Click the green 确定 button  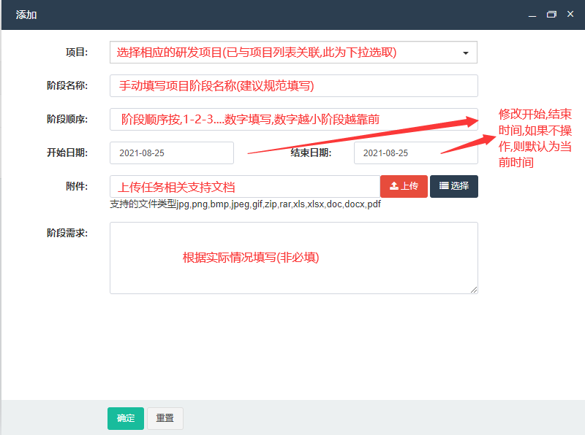[126, 418]
